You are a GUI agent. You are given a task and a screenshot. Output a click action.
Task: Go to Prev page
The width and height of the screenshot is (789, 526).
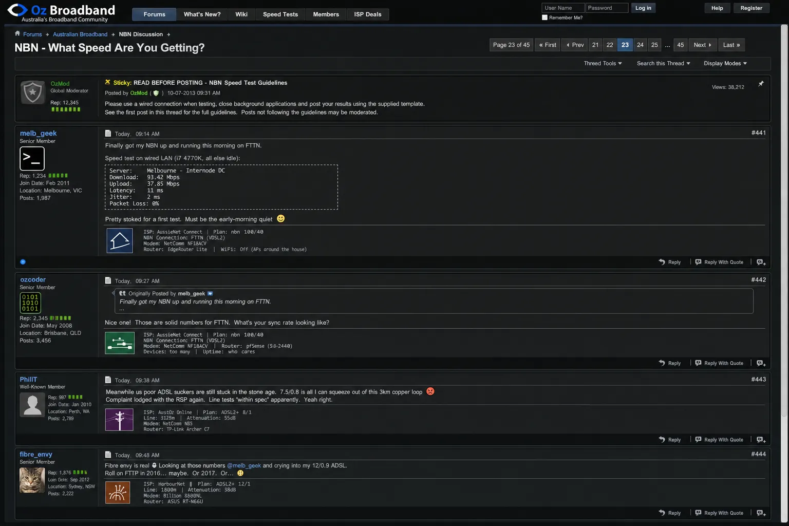point(575,45)
